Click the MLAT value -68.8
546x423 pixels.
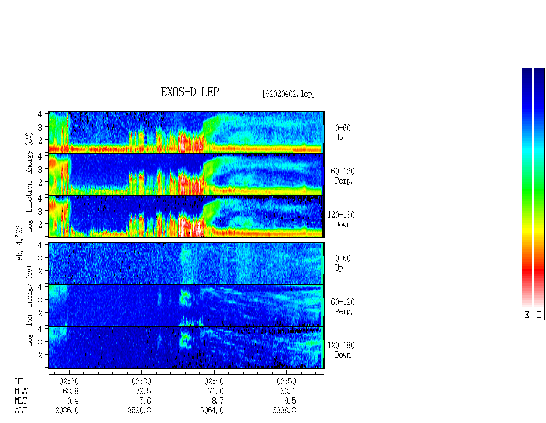pyautogui.click(x=69, y=391)
